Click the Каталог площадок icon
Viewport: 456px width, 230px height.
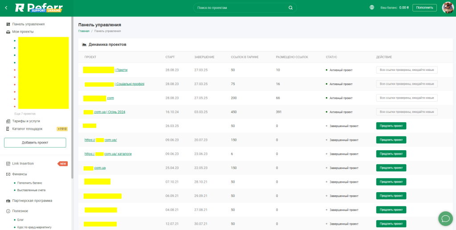click(8, 129)
